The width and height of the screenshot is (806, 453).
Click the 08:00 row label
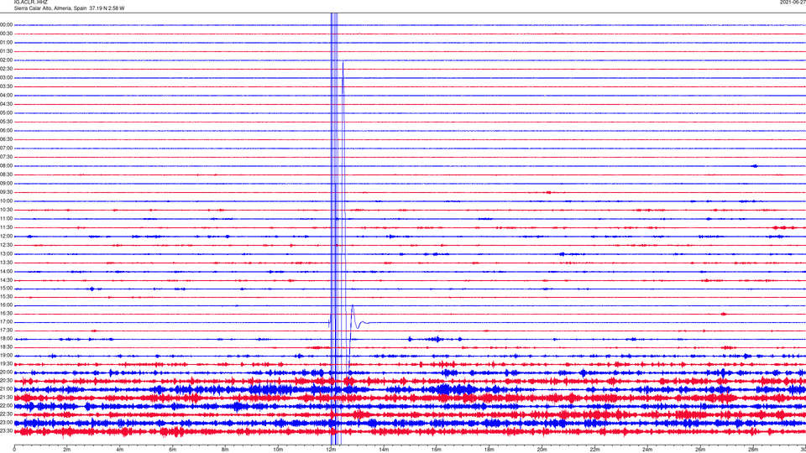pos(6,165)
